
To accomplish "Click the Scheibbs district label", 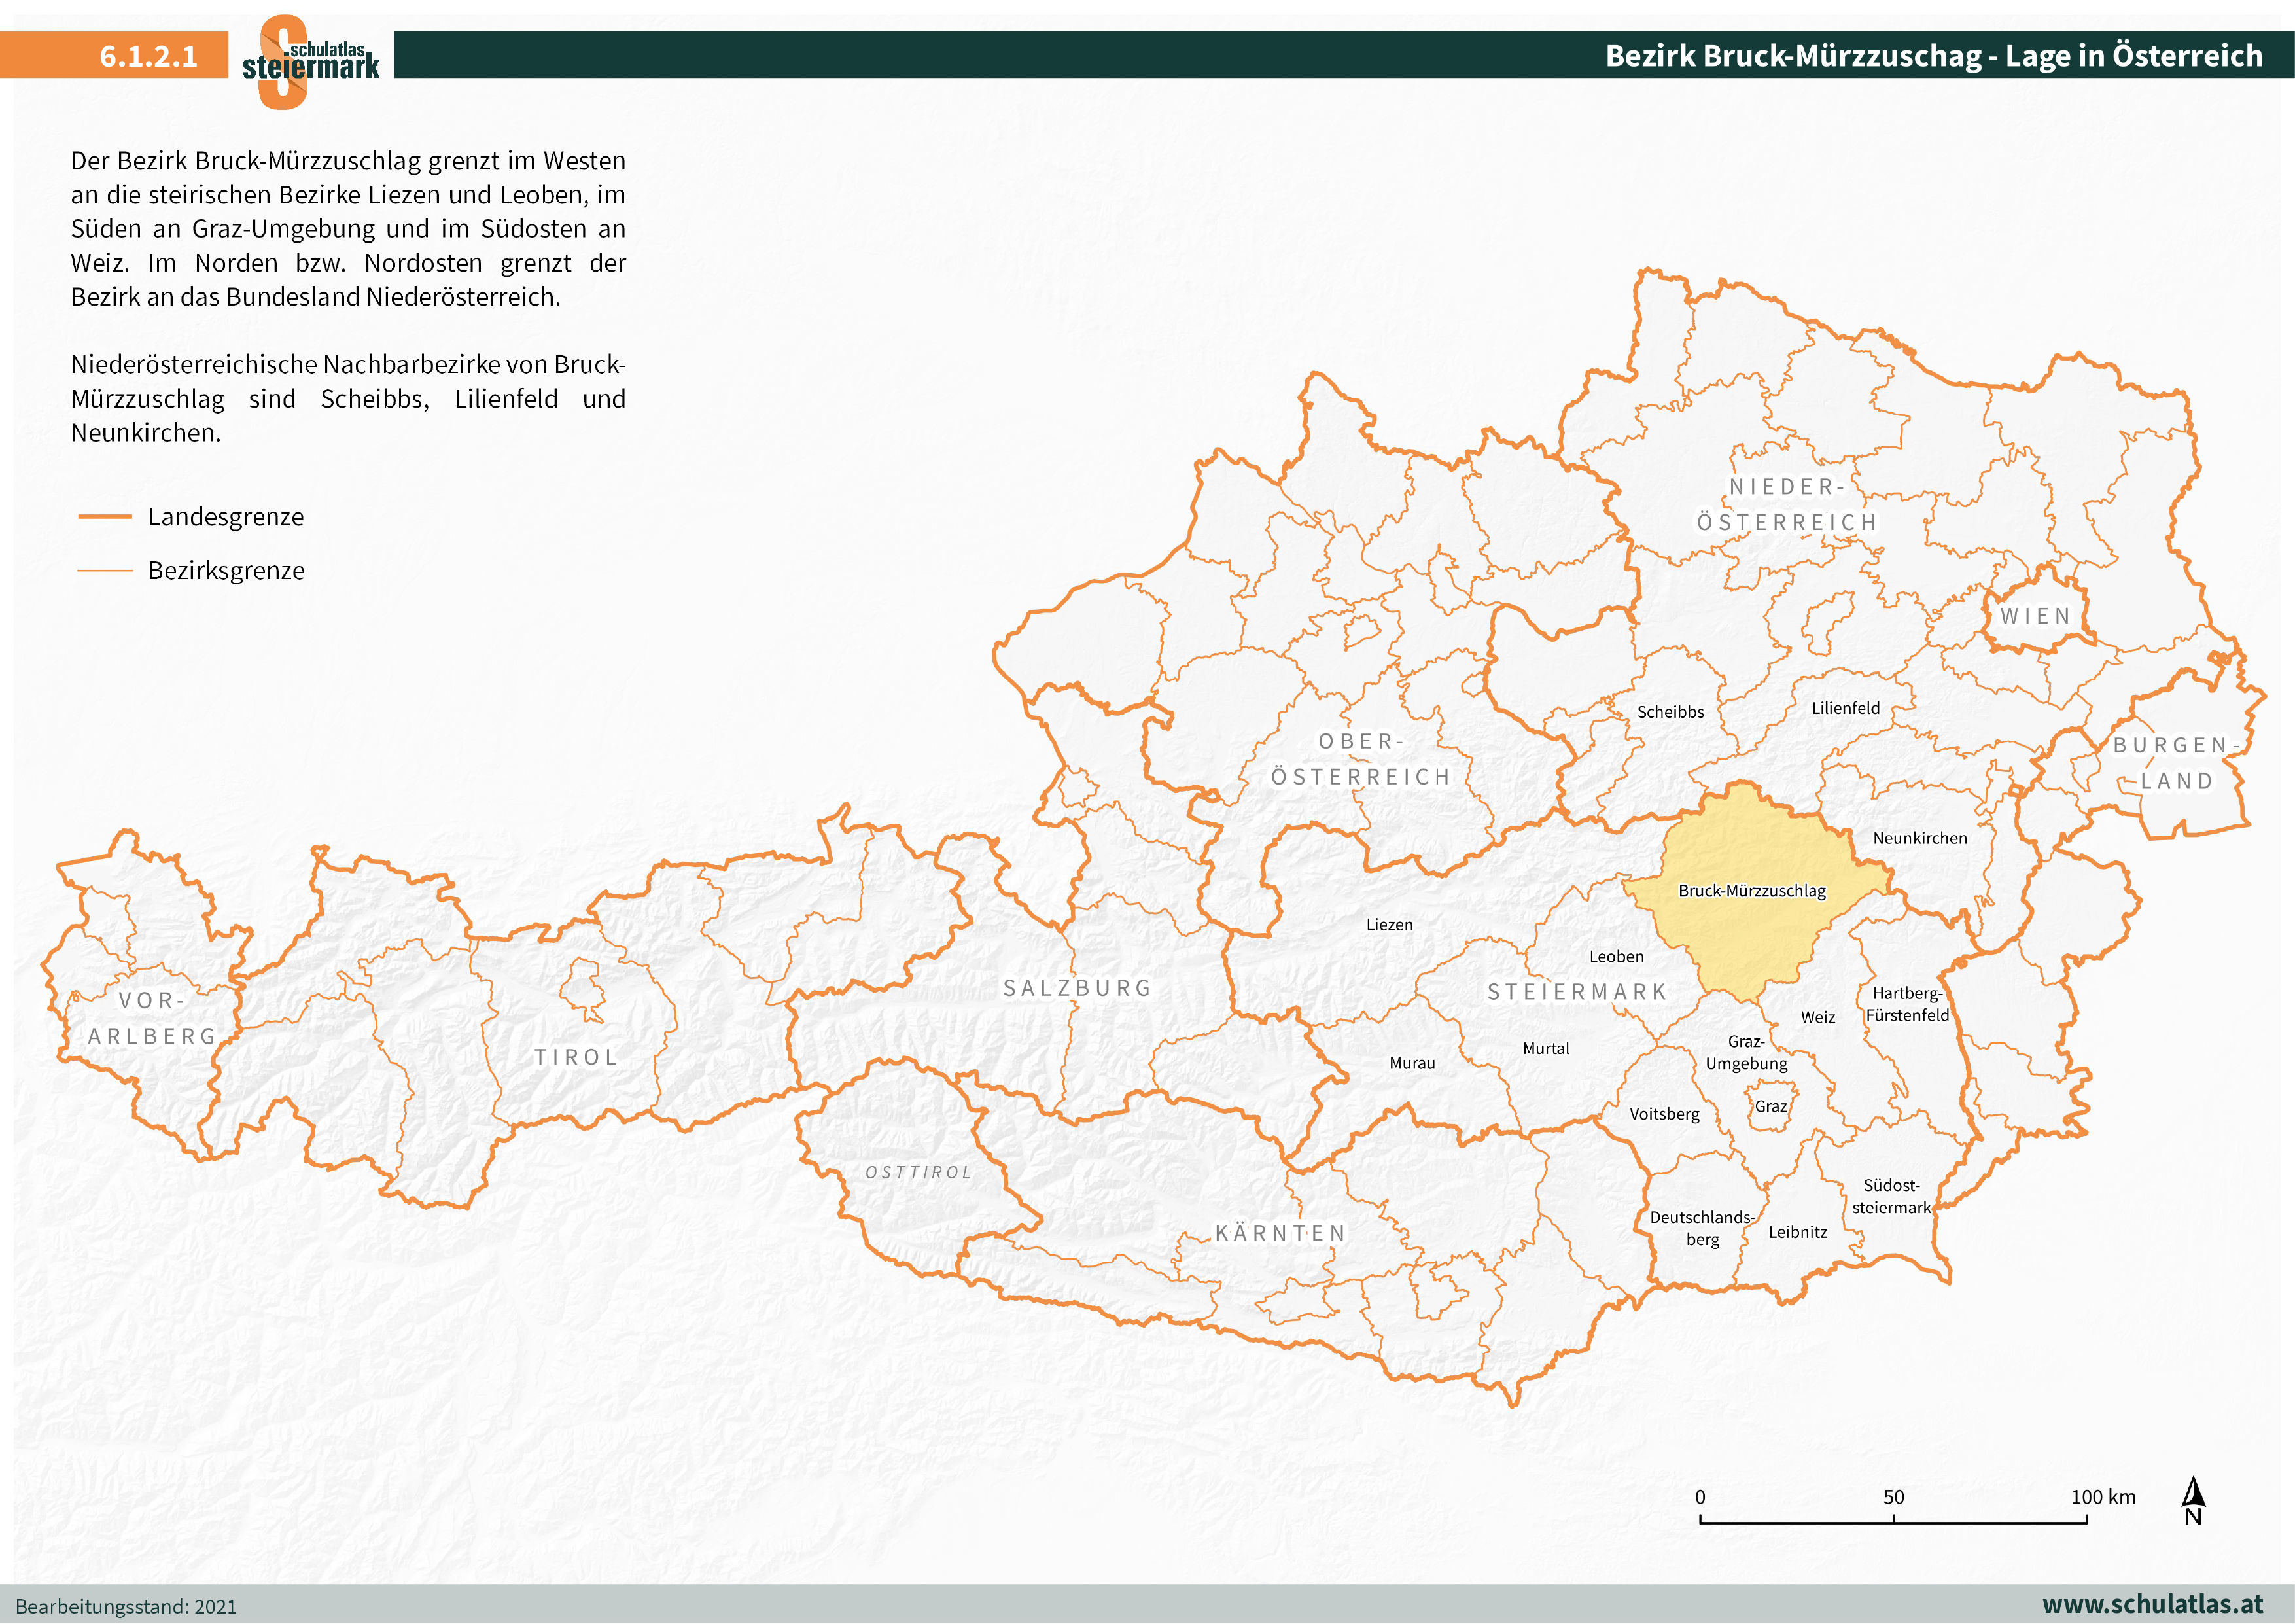I will pyautogui.click(x=1670, y=712).
